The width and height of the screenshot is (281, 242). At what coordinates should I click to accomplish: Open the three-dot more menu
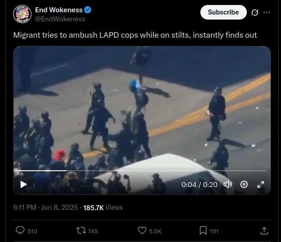pyautogui.click(x=266, y=12)
